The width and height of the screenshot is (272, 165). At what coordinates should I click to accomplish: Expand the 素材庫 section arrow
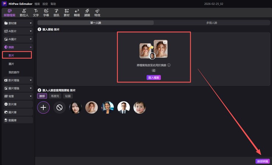[x=31, y=23]
